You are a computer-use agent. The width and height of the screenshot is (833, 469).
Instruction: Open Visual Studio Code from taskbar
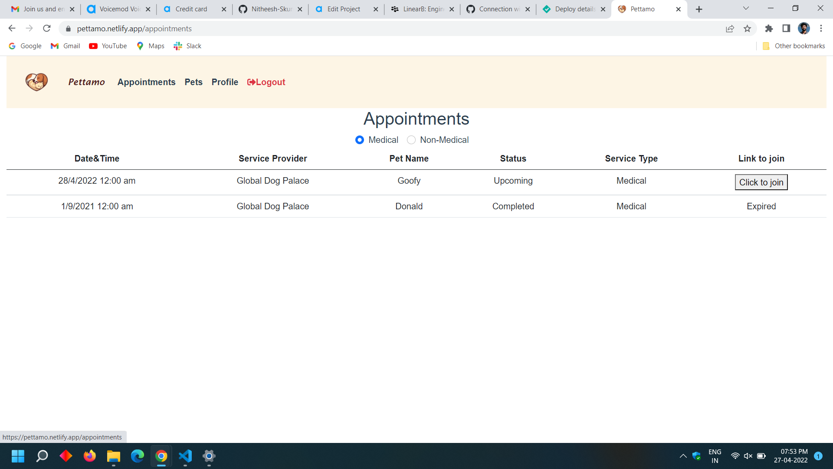coord(185,456)
